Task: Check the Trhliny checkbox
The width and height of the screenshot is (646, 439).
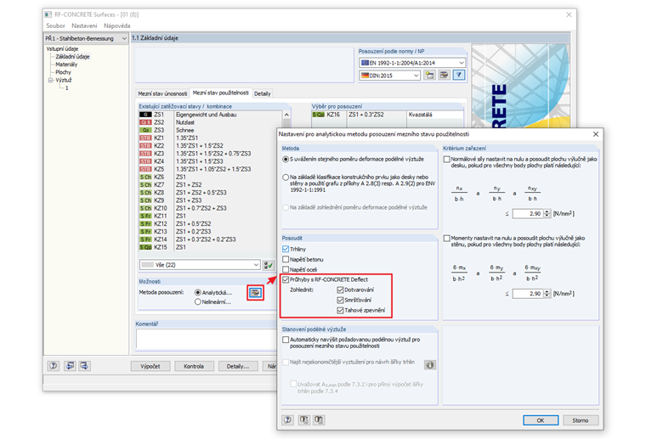Action: click(286, 250)
